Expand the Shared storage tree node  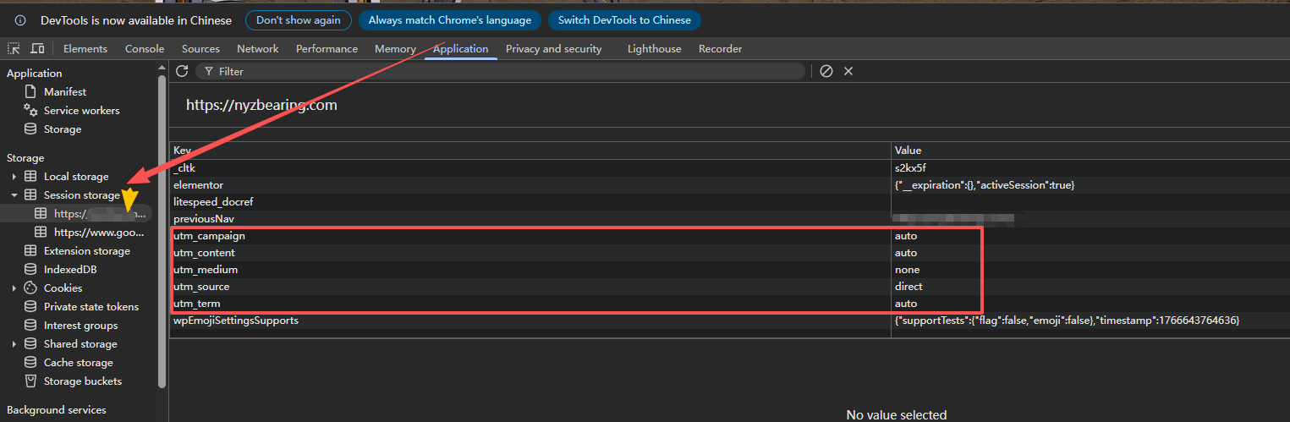pos(14,344)
